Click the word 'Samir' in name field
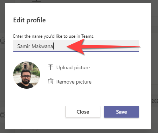The height and width of the screenshot is (133, 158). 24,46
